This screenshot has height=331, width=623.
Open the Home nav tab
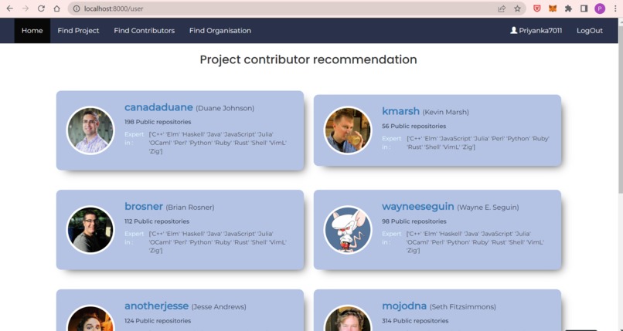(x=32, y=31)
